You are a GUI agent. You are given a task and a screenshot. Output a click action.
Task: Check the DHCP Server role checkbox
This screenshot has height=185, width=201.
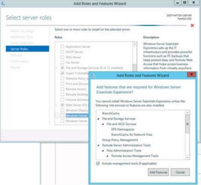[62, 52]
